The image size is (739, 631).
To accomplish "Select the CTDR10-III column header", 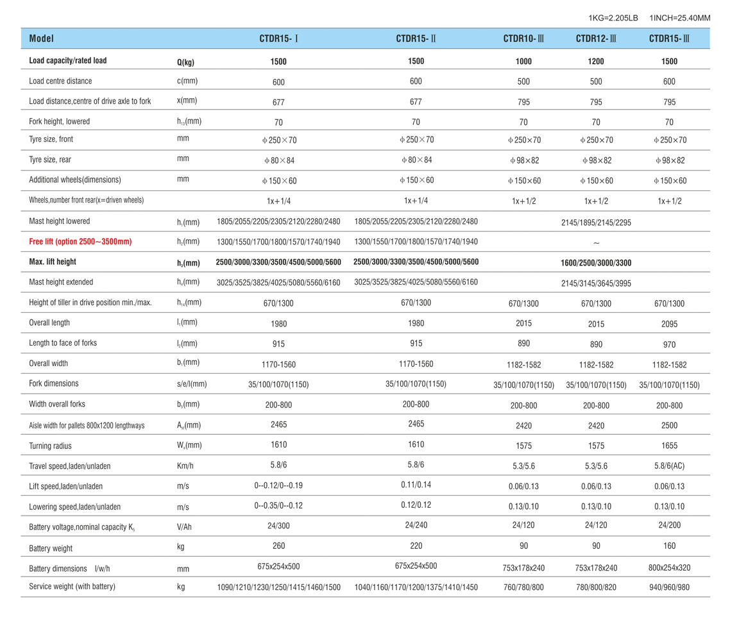I will coord(523,38).
